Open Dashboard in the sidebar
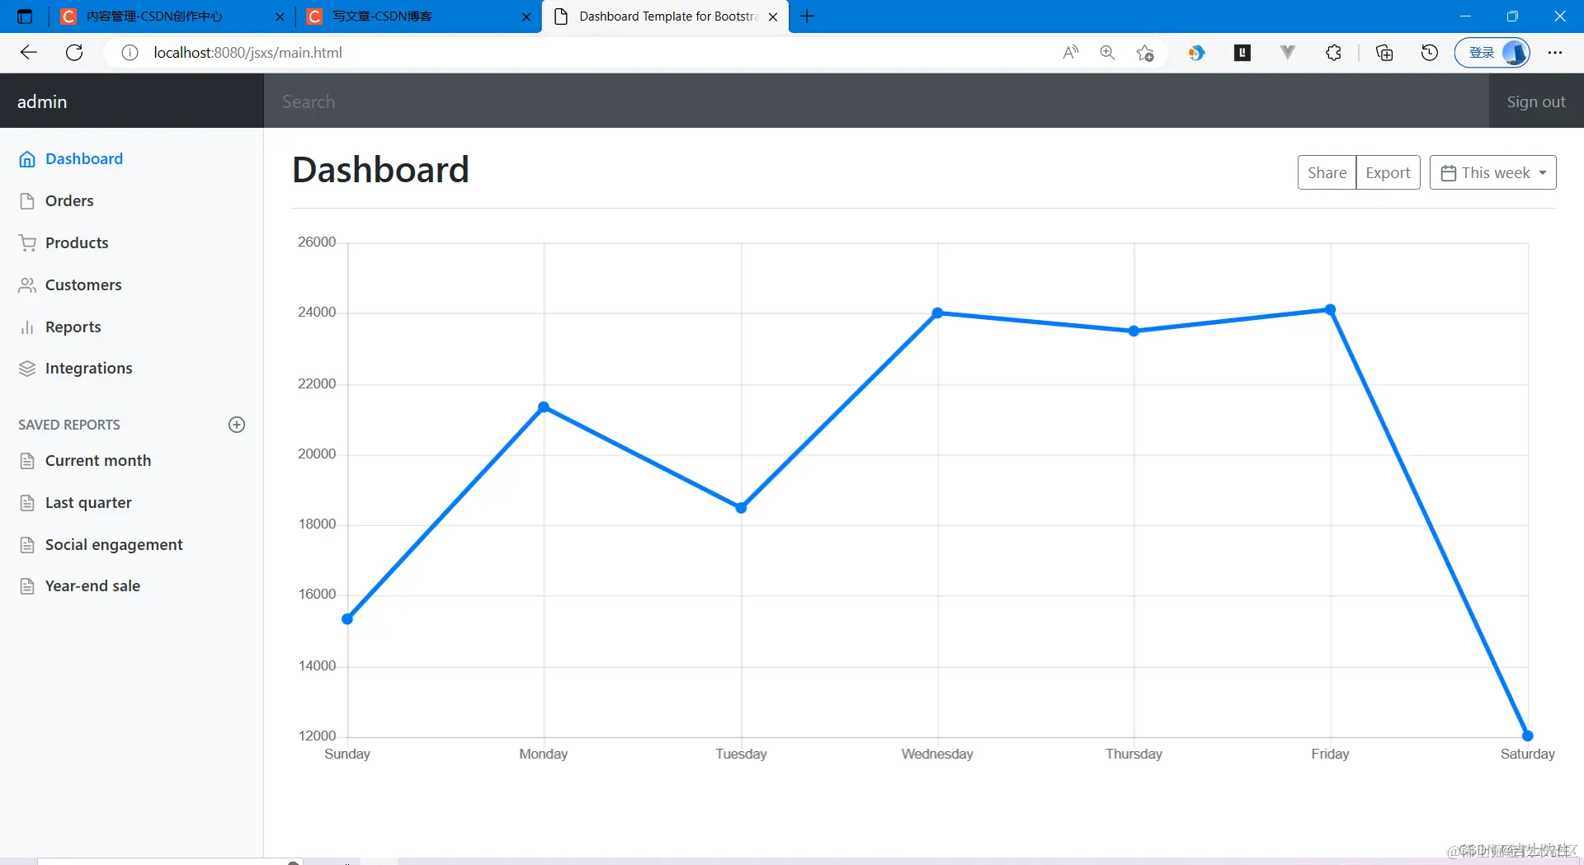 point(83,159)
